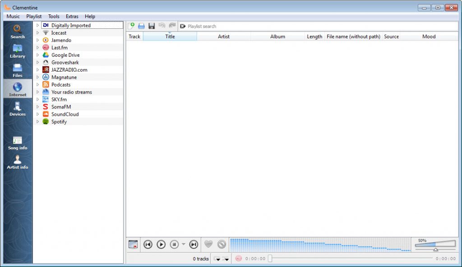Open the Extras menu
462x267 pixels.
pyautogui.click(x=72, y=17)
